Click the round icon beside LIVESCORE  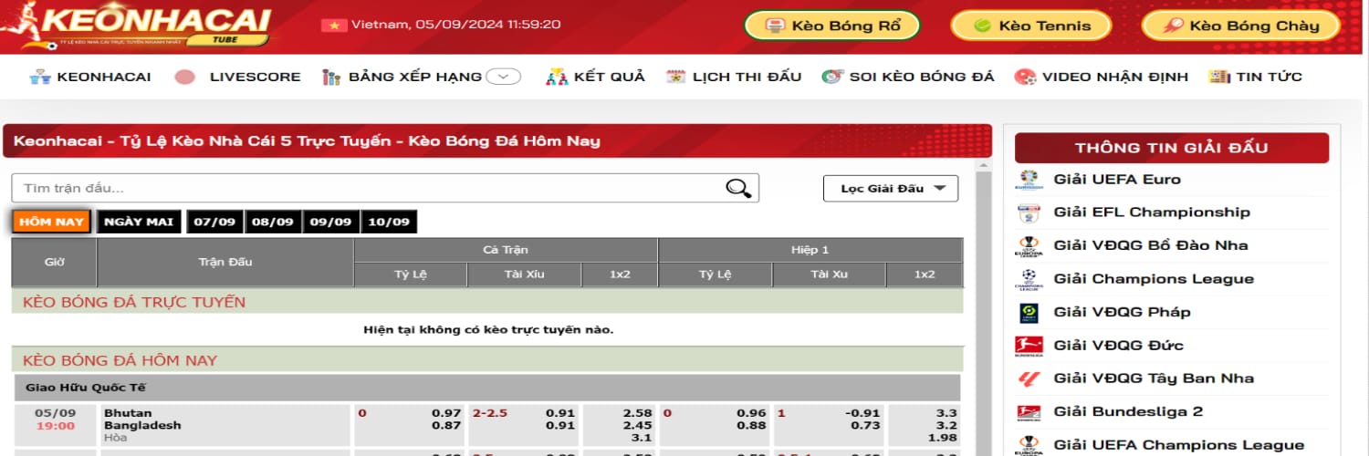(x=186, y=77)
